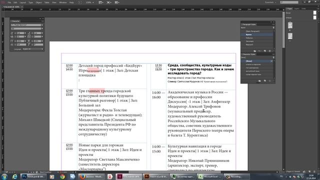The width and height of the screenshot is (320, 180).
Task: Open the Arrange Documents dropdown icon
Action: [x=117, y=2]
